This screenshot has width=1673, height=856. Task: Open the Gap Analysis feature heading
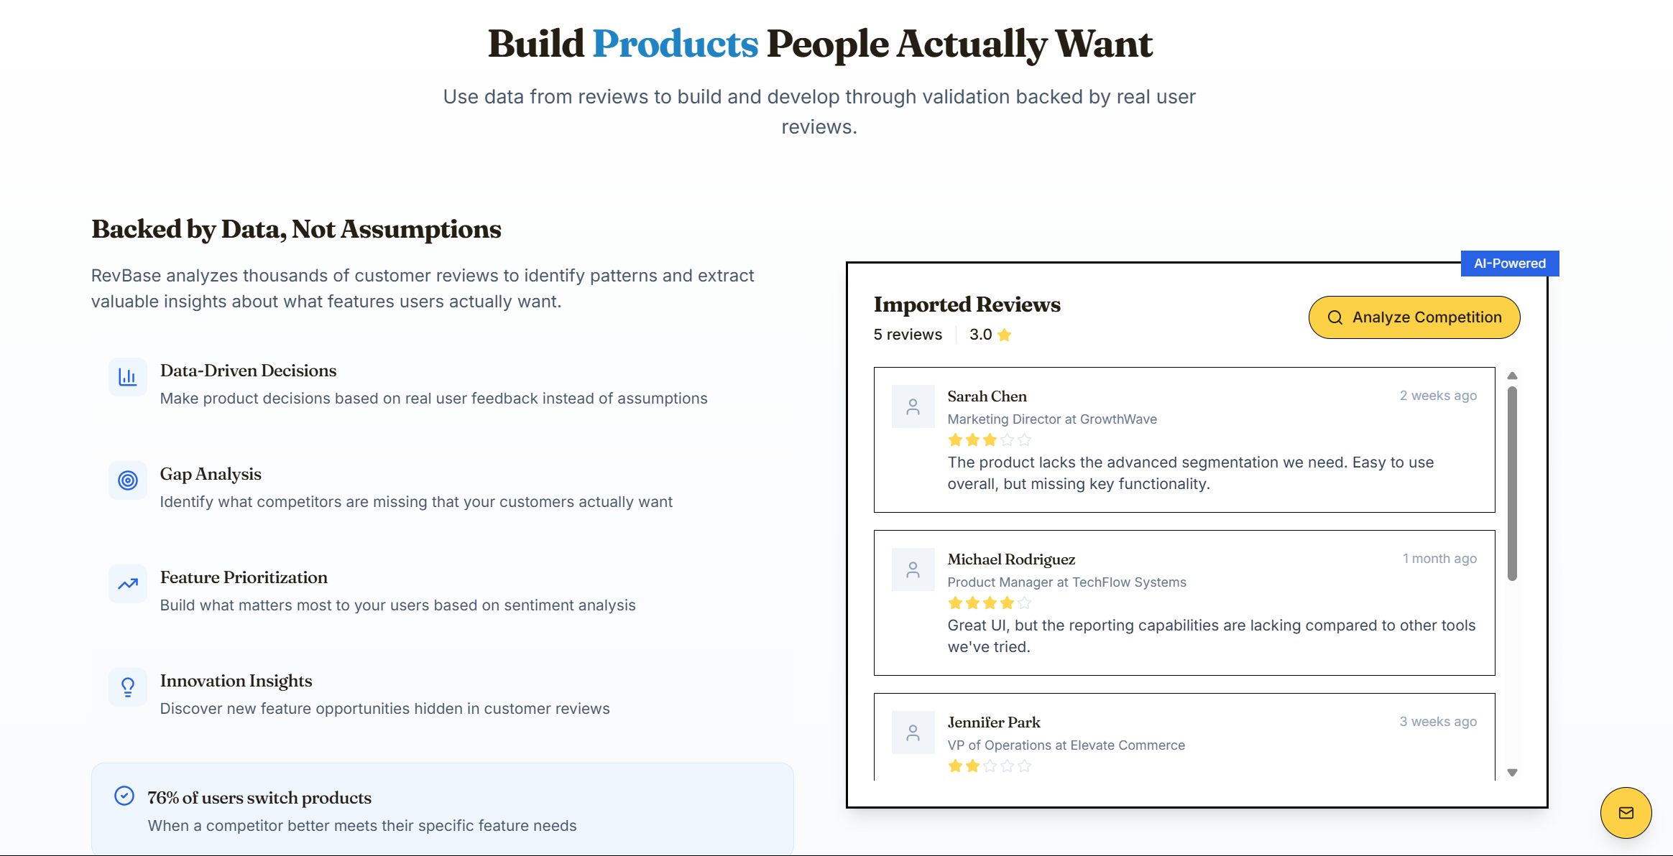pyautogui.click(x=211, y=474)
